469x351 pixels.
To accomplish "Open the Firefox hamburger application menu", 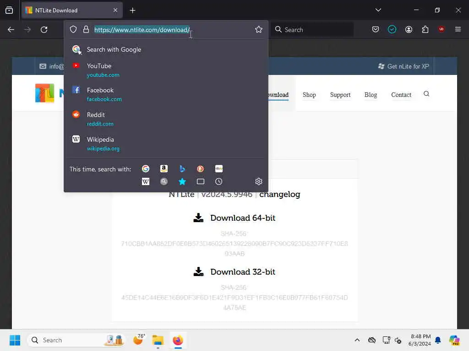I will tap(458, 29).
